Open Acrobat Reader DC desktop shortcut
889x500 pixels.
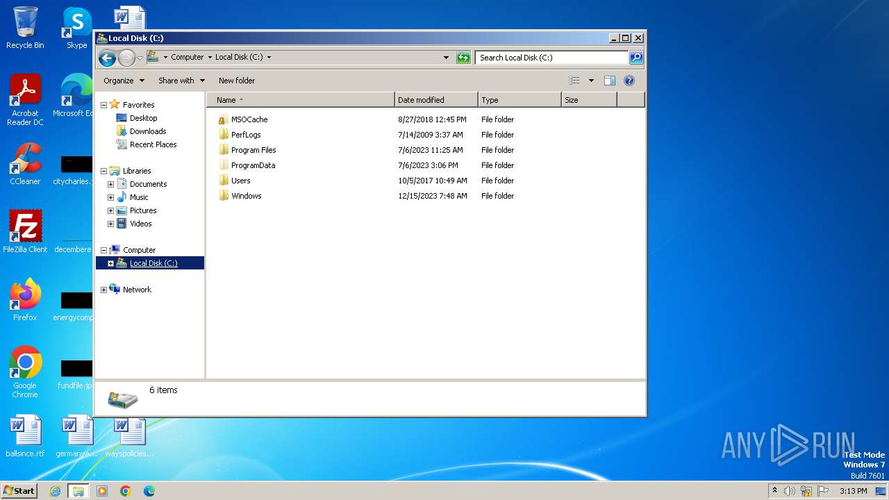[25, 101]
